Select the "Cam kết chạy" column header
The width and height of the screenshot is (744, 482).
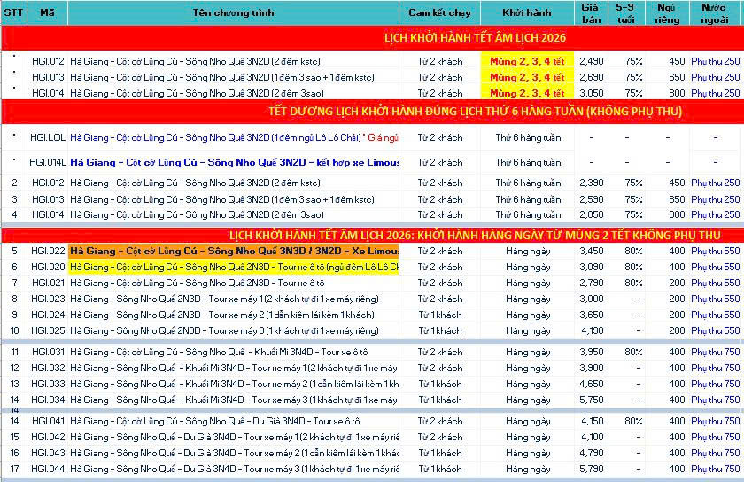click(439, 12)
